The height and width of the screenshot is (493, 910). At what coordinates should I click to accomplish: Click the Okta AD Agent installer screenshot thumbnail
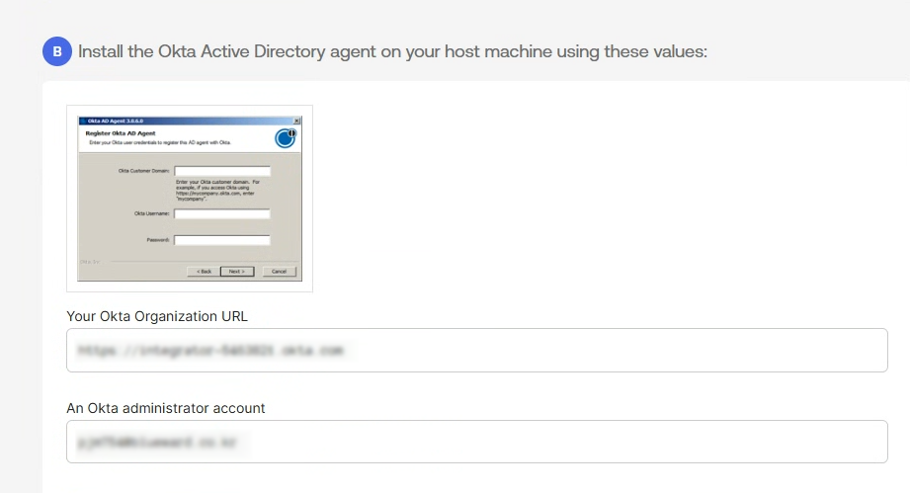pyautogui.click(x=190, y=199)
